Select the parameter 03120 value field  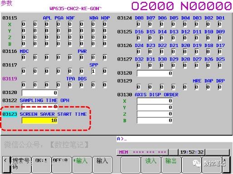[x=40, y=93]
